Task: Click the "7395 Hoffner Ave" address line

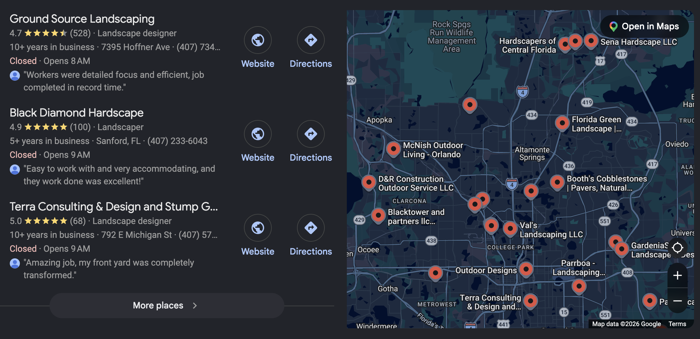Action: (136, 47)
